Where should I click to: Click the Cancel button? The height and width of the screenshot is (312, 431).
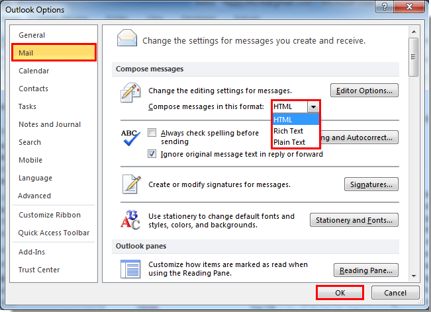pos(395,293)
